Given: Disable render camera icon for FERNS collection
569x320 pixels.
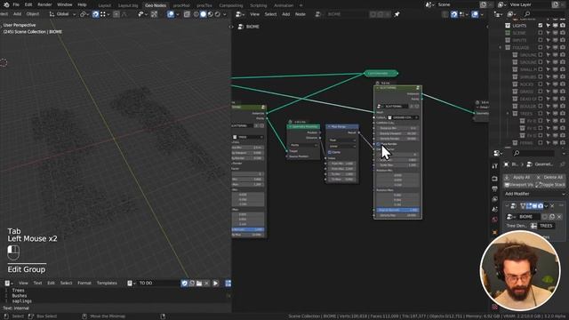Looking at the screenshot, I should coord(563,143).
